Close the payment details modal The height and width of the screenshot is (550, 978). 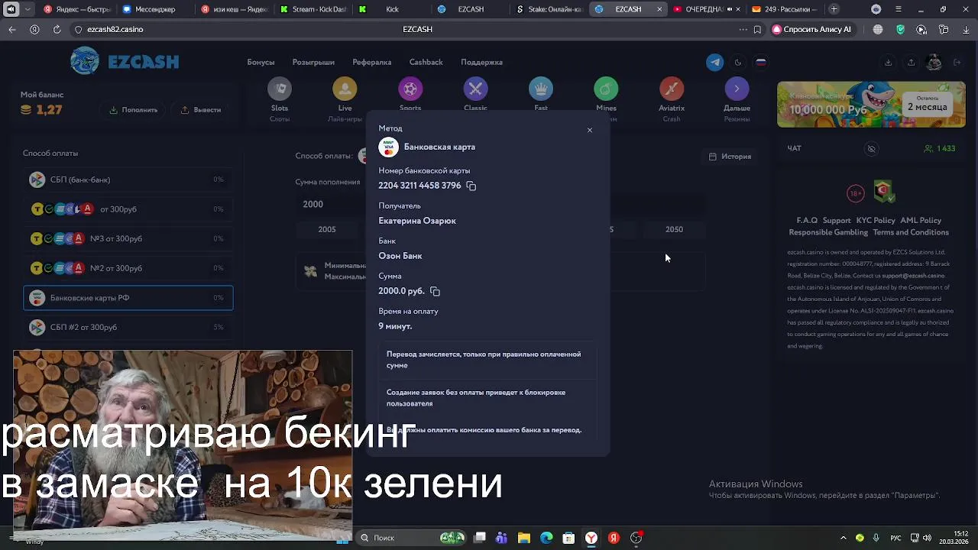pyautogui.click(x=590, y=131)
